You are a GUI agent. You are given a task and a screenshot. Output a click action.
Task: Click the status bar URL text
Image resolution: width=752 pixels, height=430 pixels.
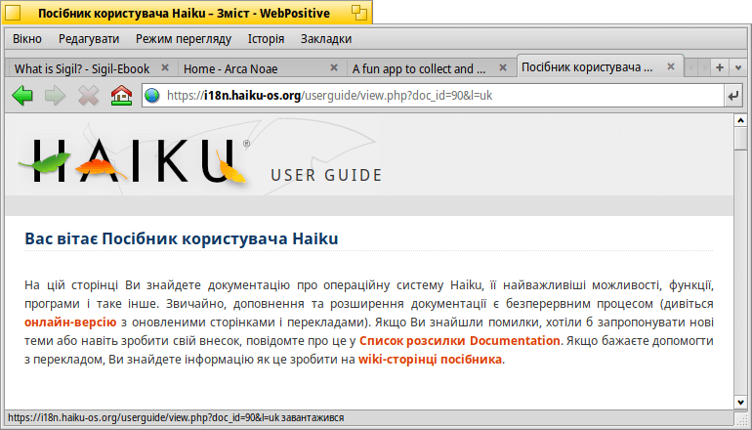click(x=176, y=418)
